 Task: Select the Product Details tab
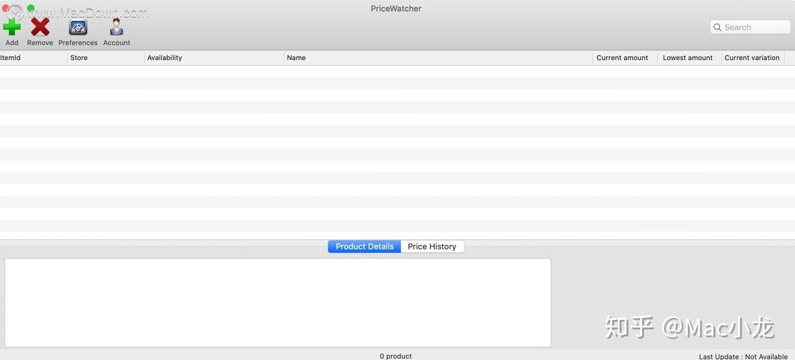tap(363, 246)
